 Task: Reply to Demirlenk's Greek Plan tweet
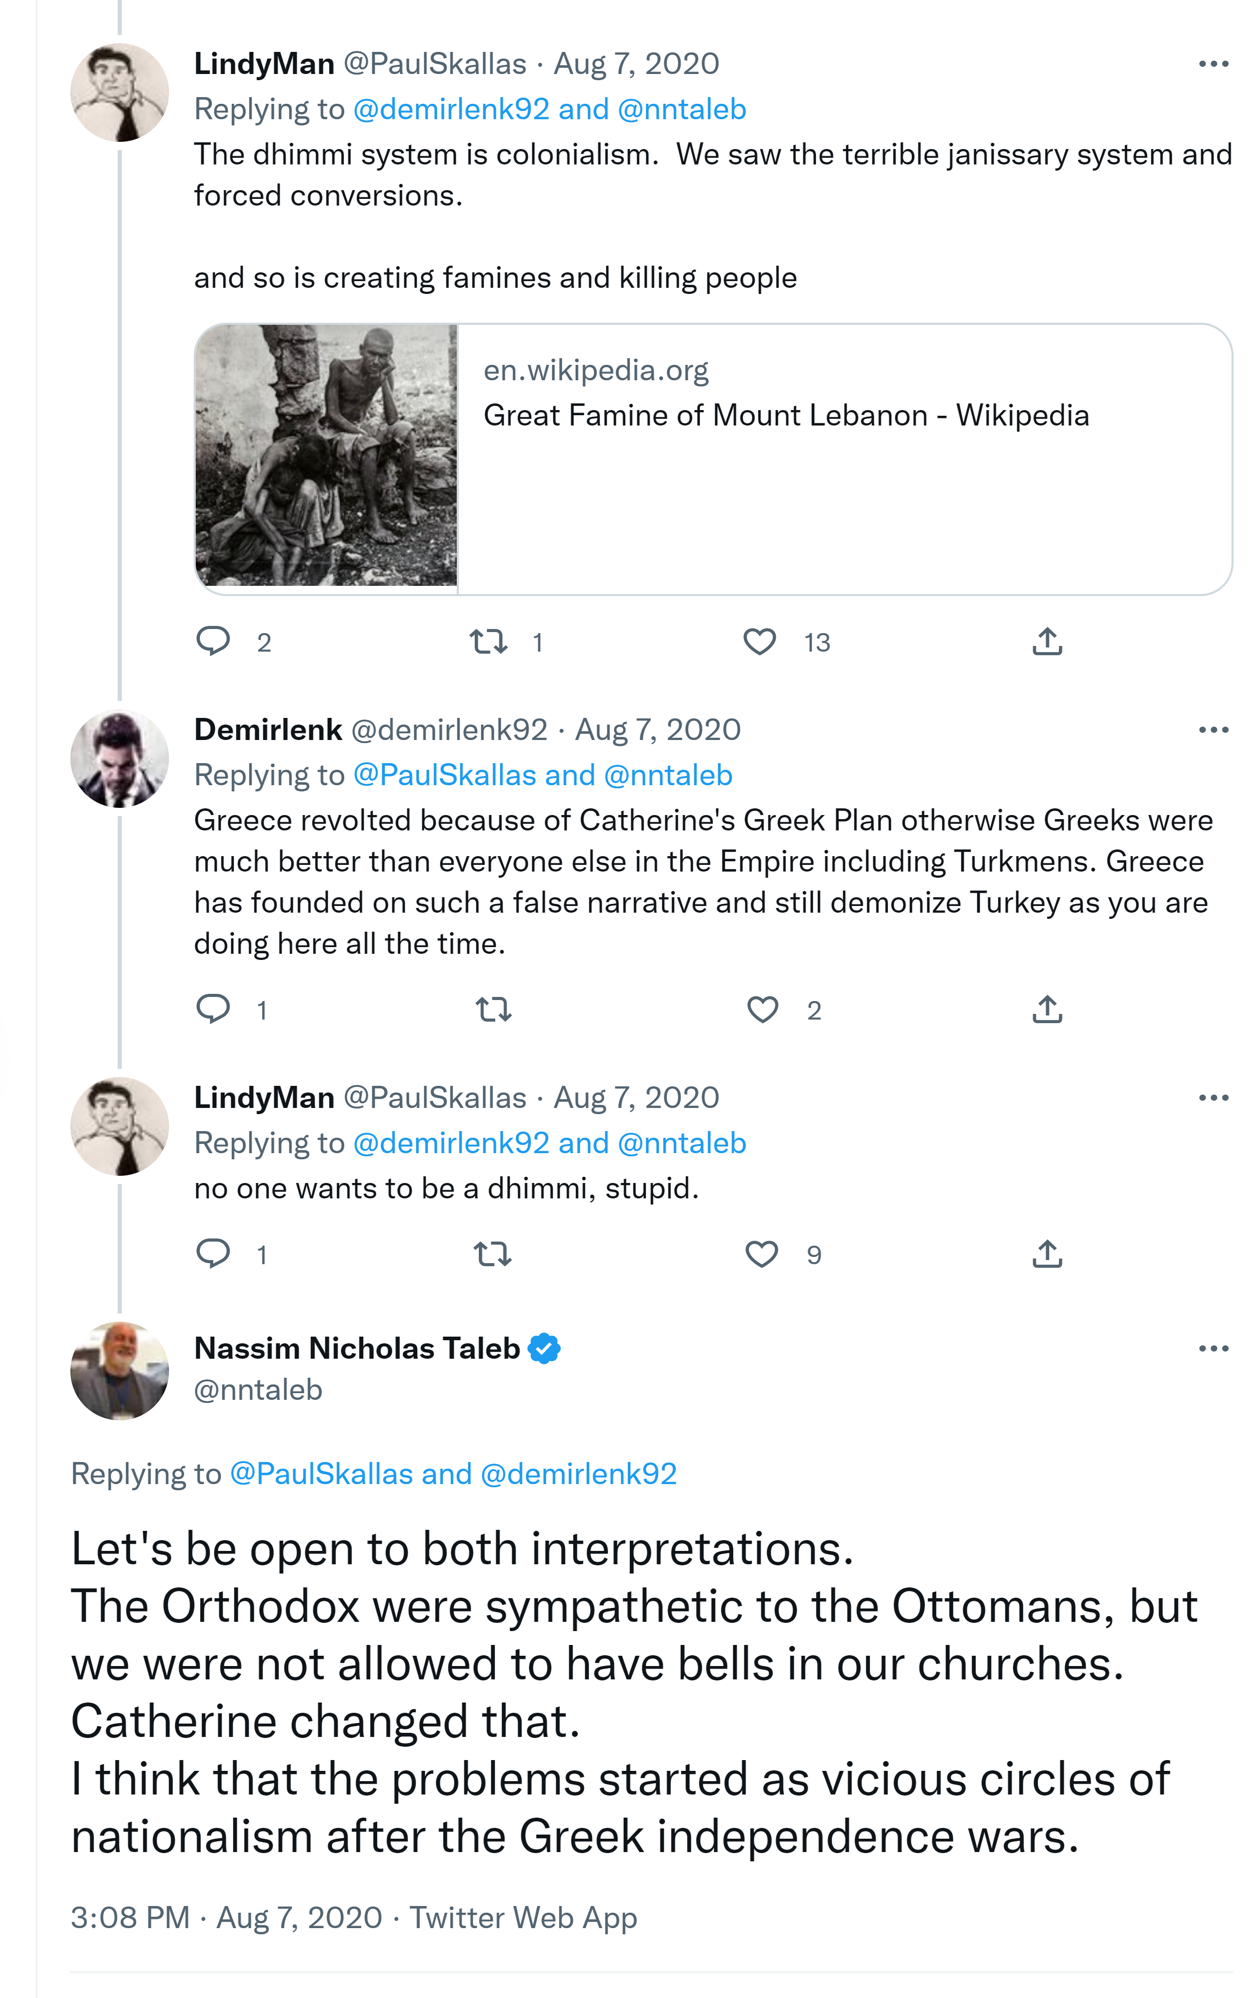(213, 1009)
